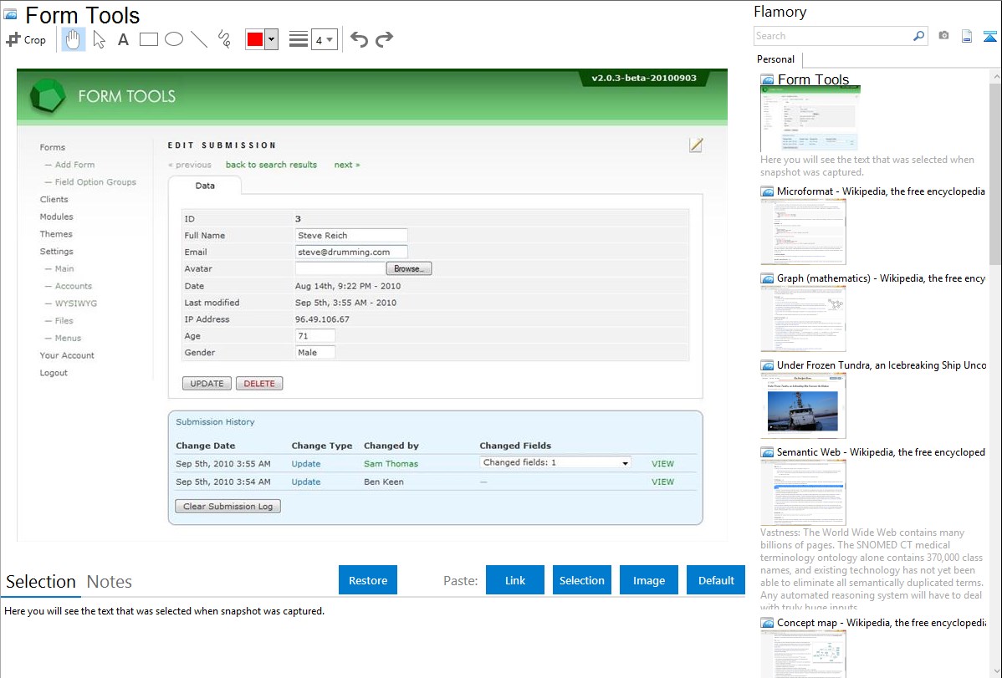Click the Form Tools window title icon
Image resolution: width=1002 pixels, height=678 pixels.
tap(10, 14)
